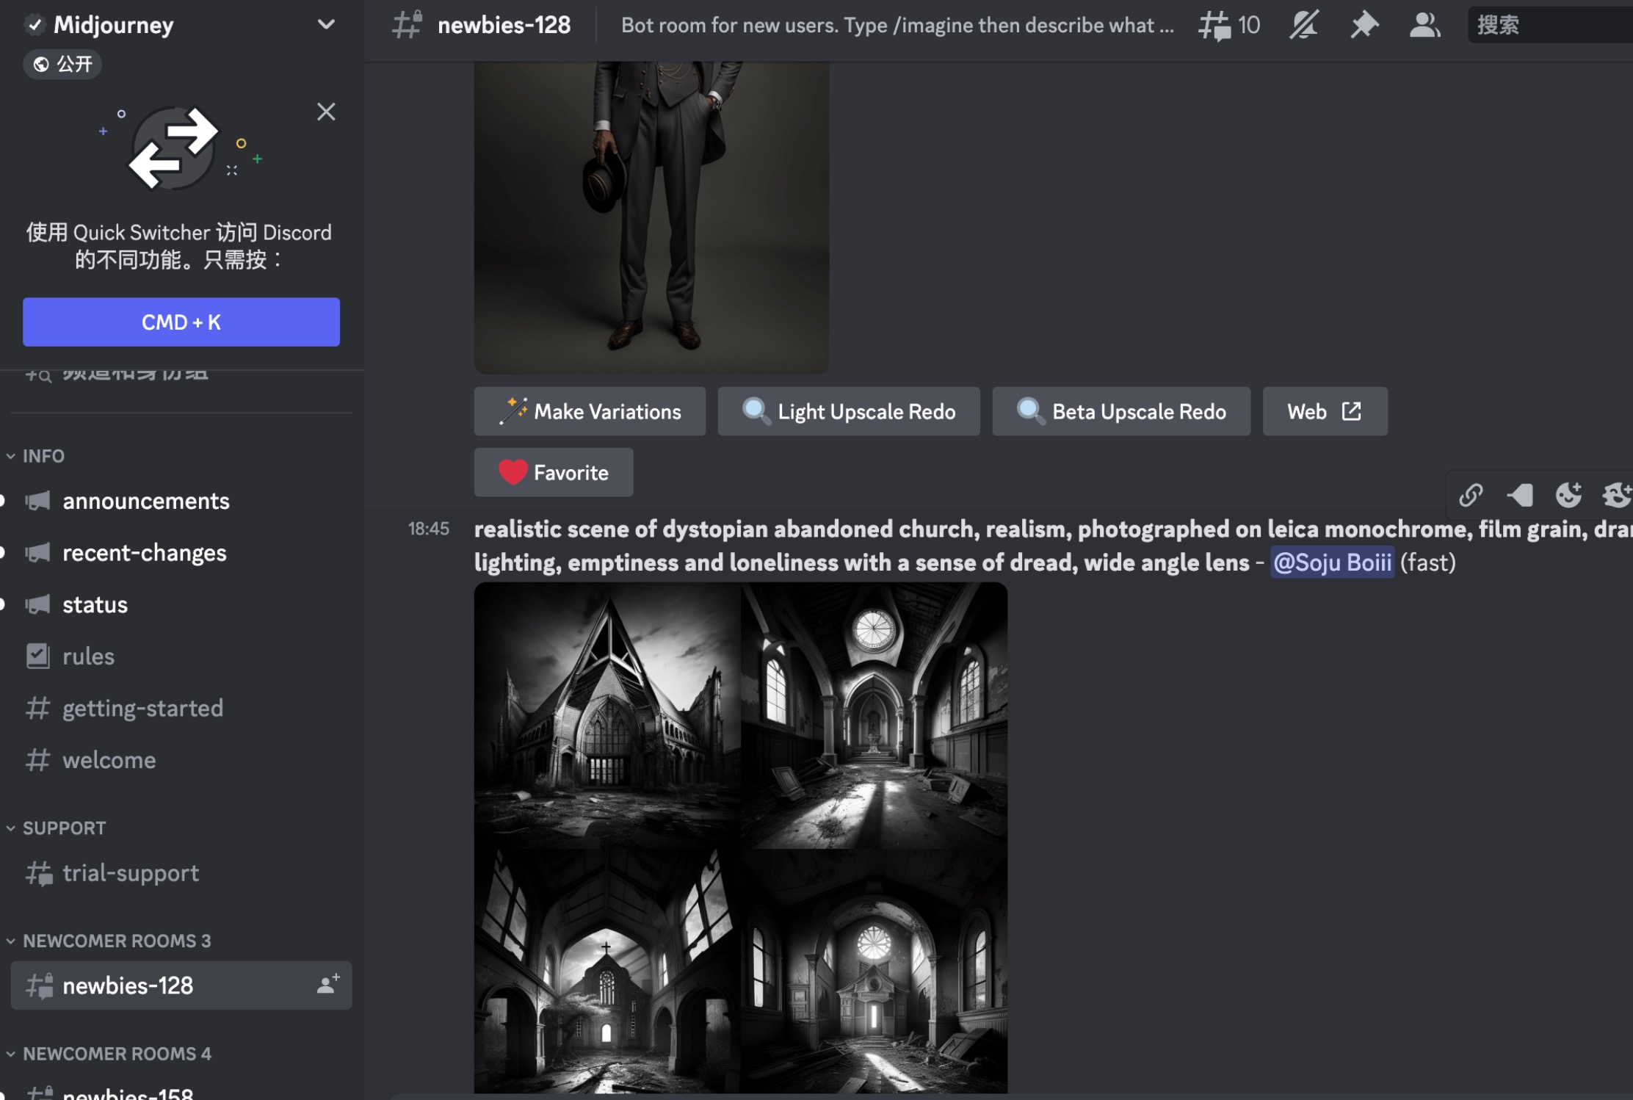Toggle the member list icon
The height and width of the screenshot is (1100, 1633).
pos(1424,25)
